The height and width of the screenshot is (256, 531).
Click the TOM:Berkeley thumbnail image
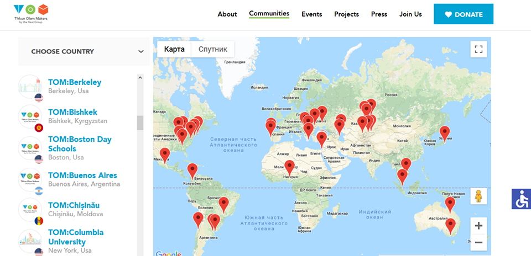click(x=30, y=87)
